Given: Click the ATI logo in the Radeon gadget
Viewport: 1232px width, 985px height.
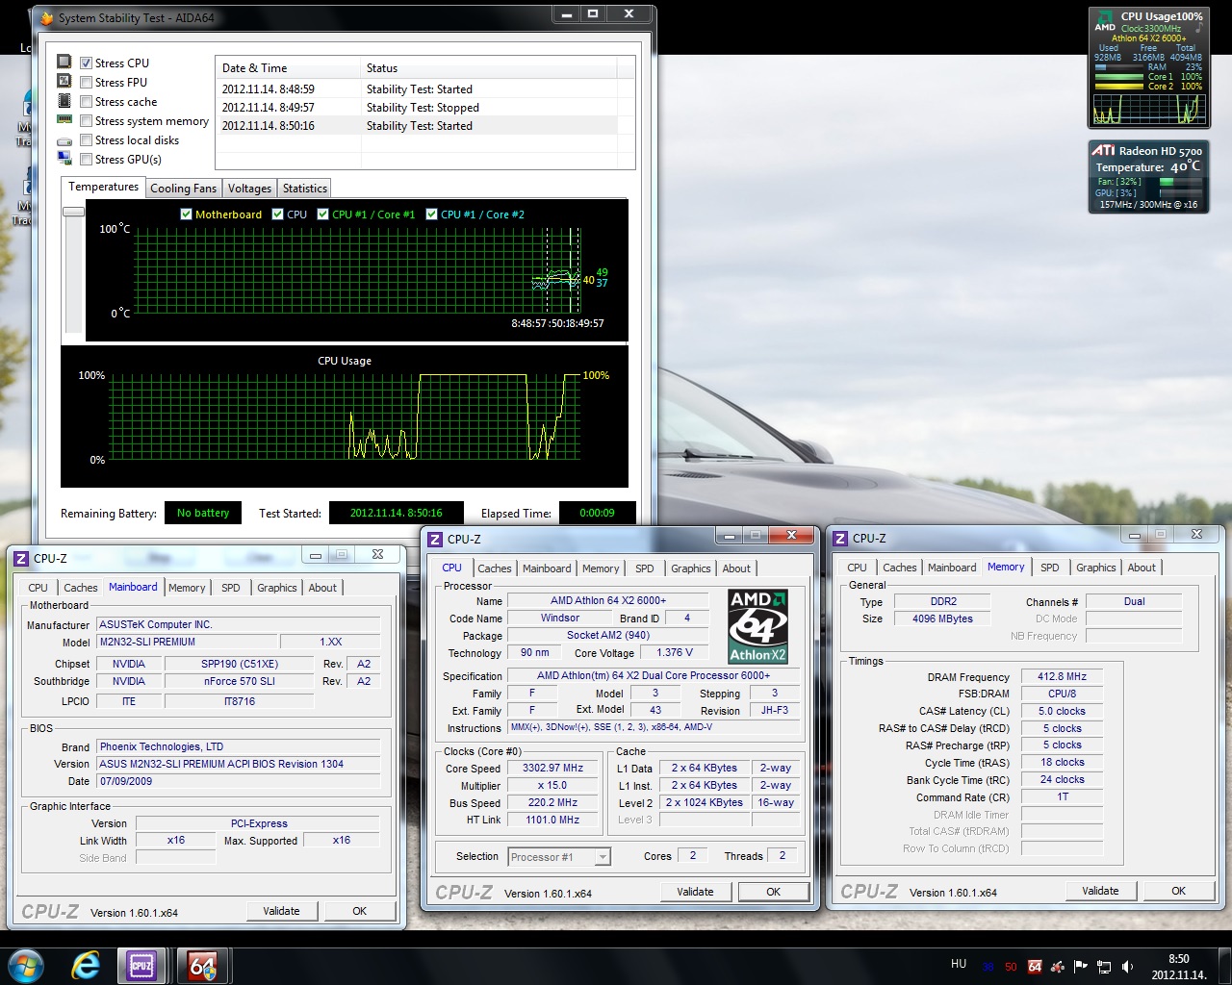Looking at the screenshot, I should point(1103,150).
